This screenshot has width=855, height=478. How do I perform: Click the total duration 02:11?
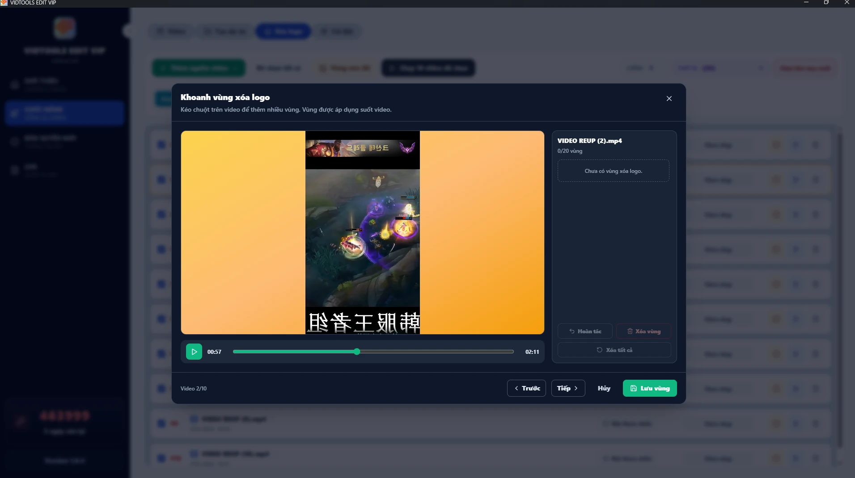click(532, 352)
